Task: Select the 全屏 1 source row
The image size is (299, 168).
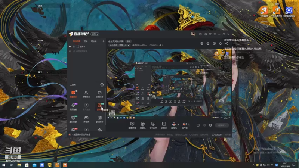Action: coord(87,46)
